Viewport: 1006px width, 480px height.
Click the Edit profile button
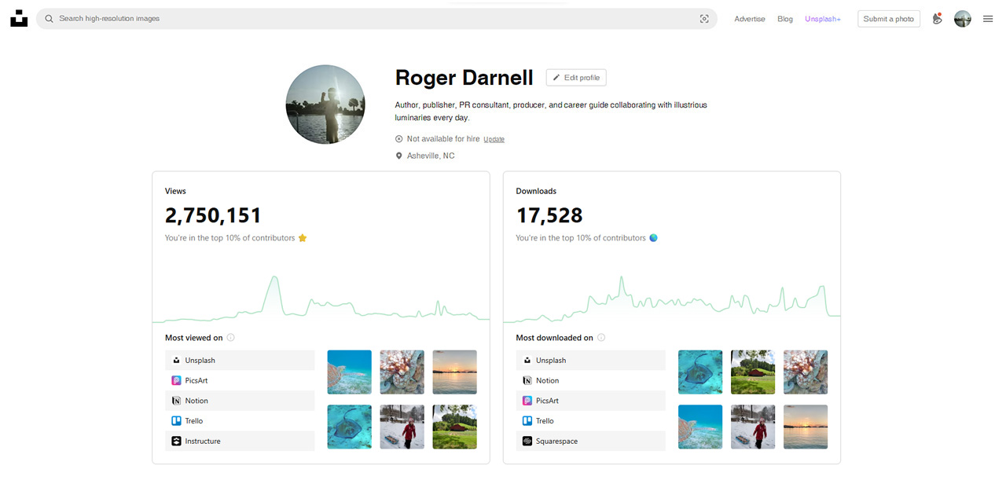tap(576, 78)
